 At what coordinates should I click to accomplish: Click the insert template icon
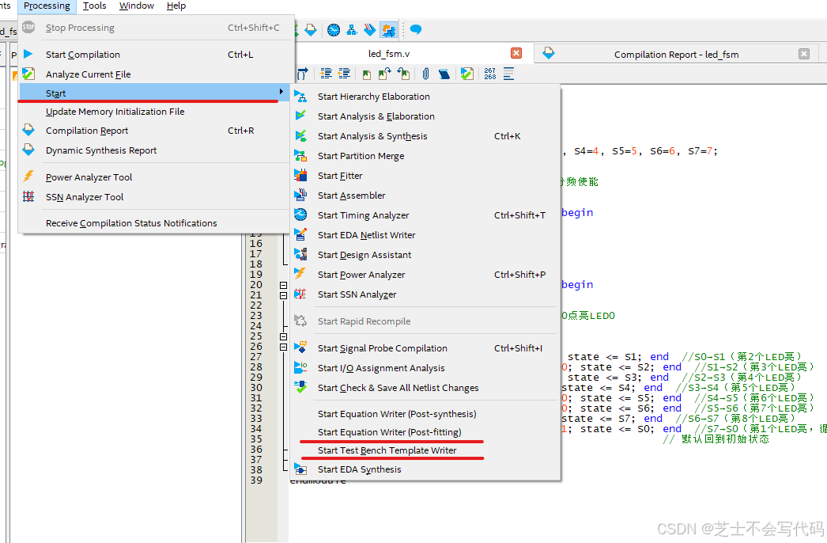(444, 74)
